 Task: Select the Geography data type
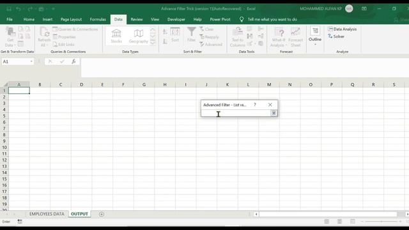(x=139, y=36)
